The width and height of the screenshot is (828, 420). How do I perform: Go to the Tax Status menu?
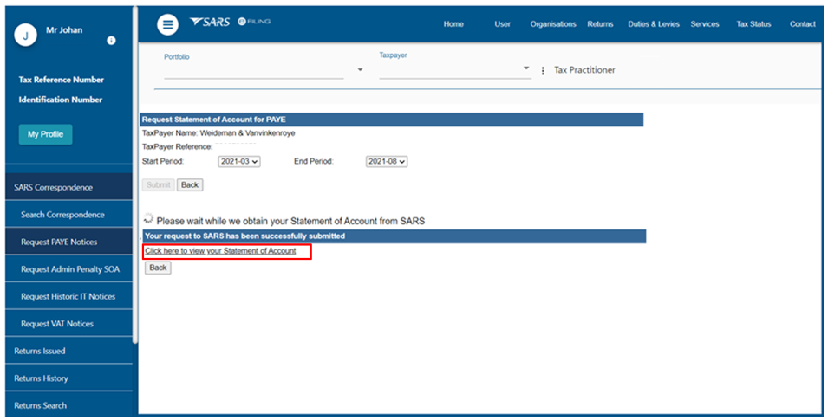pyautogui.click(x=753, y=24)
